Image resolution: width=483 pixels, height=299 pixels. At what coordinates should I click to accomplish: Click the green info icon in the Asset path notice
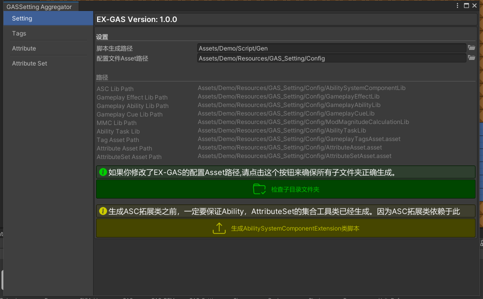point(103,172)
